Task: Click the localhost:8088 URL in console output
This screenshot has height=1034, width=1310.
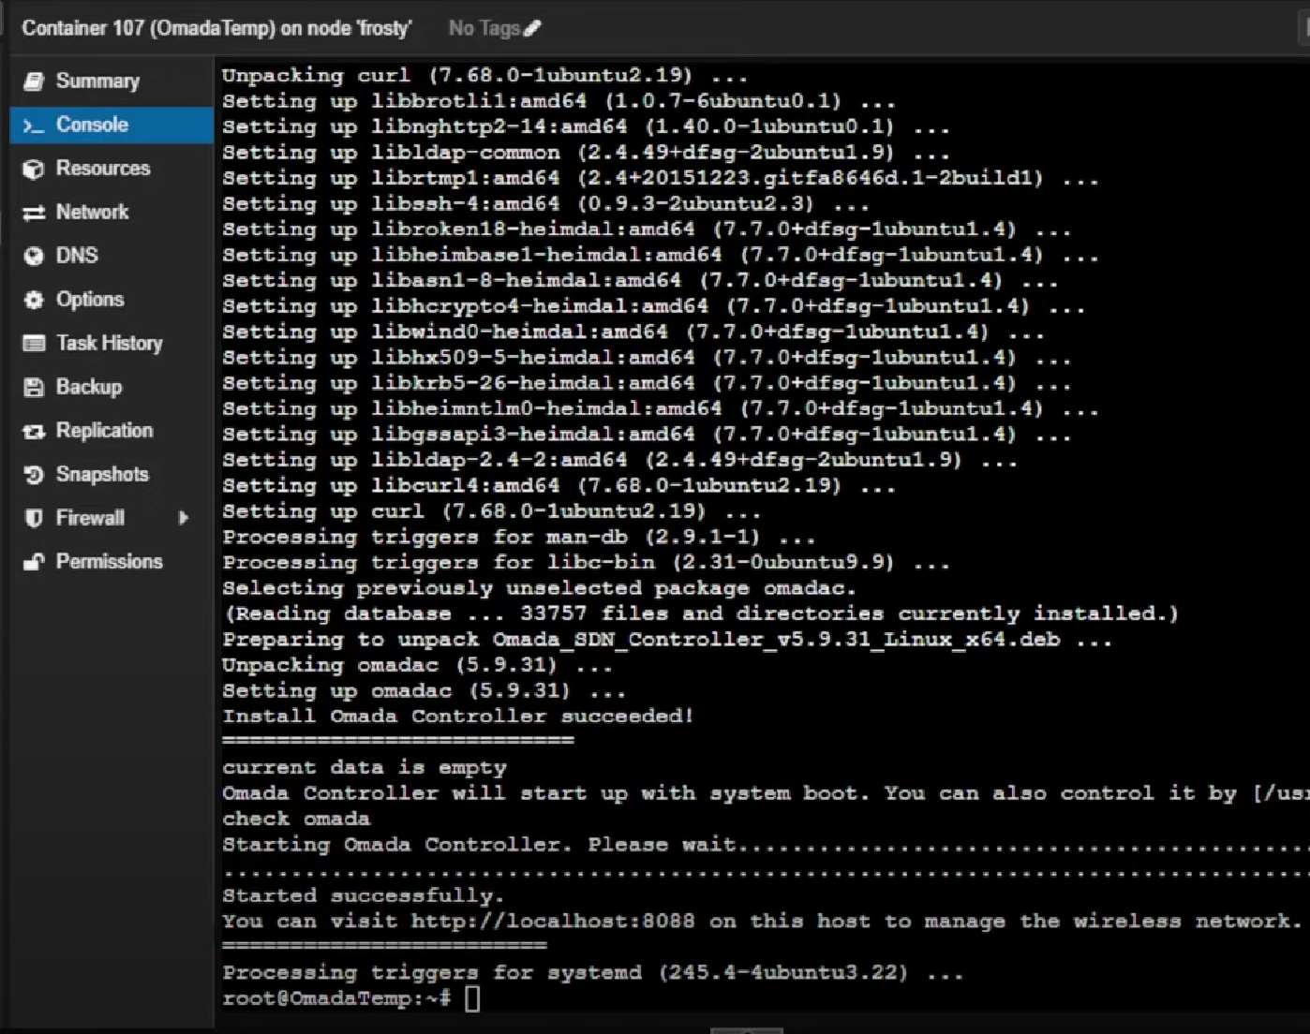Action: [x=553, y=922]
